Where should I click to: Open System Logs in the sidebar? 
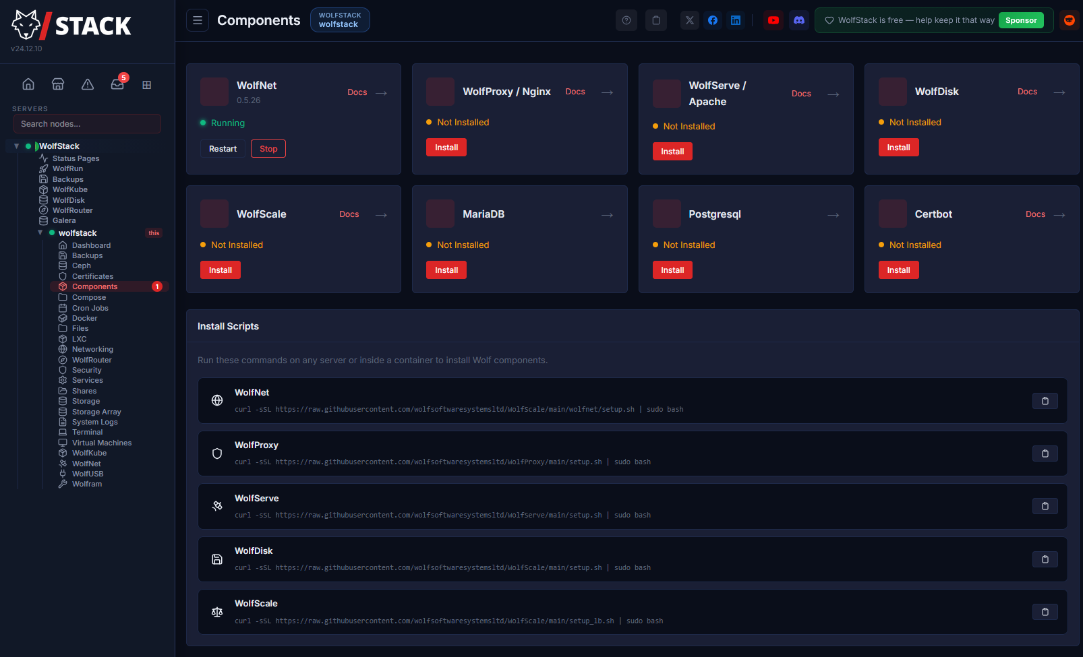[x=94, y=422]
